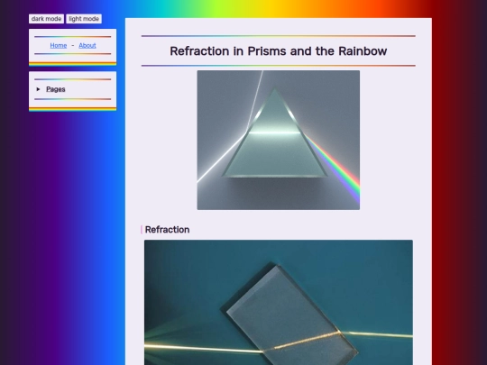Viewport: 487px width, 365px height.
Task: Open the About link
Action: point(87,45)
